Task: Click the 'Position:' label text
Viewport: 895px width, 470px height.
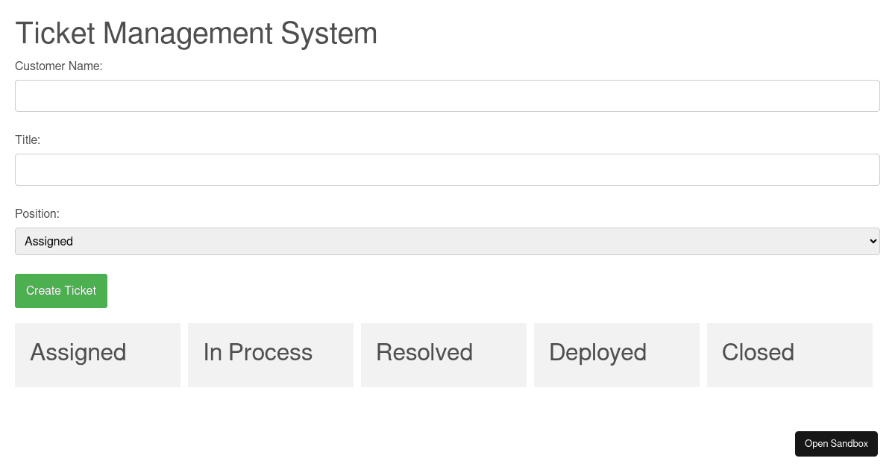Action: 37,214
